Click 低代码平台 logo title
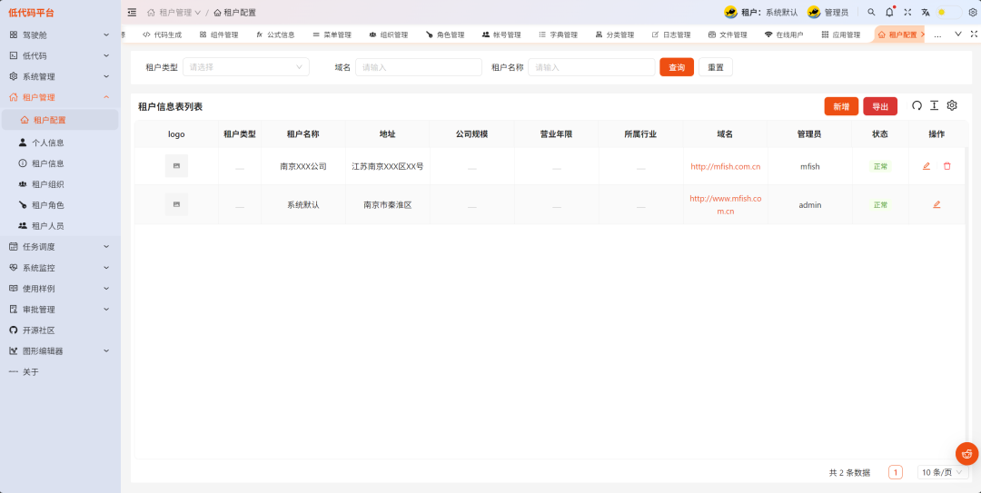This screenshot has width=981, height=493. (31, 13)
